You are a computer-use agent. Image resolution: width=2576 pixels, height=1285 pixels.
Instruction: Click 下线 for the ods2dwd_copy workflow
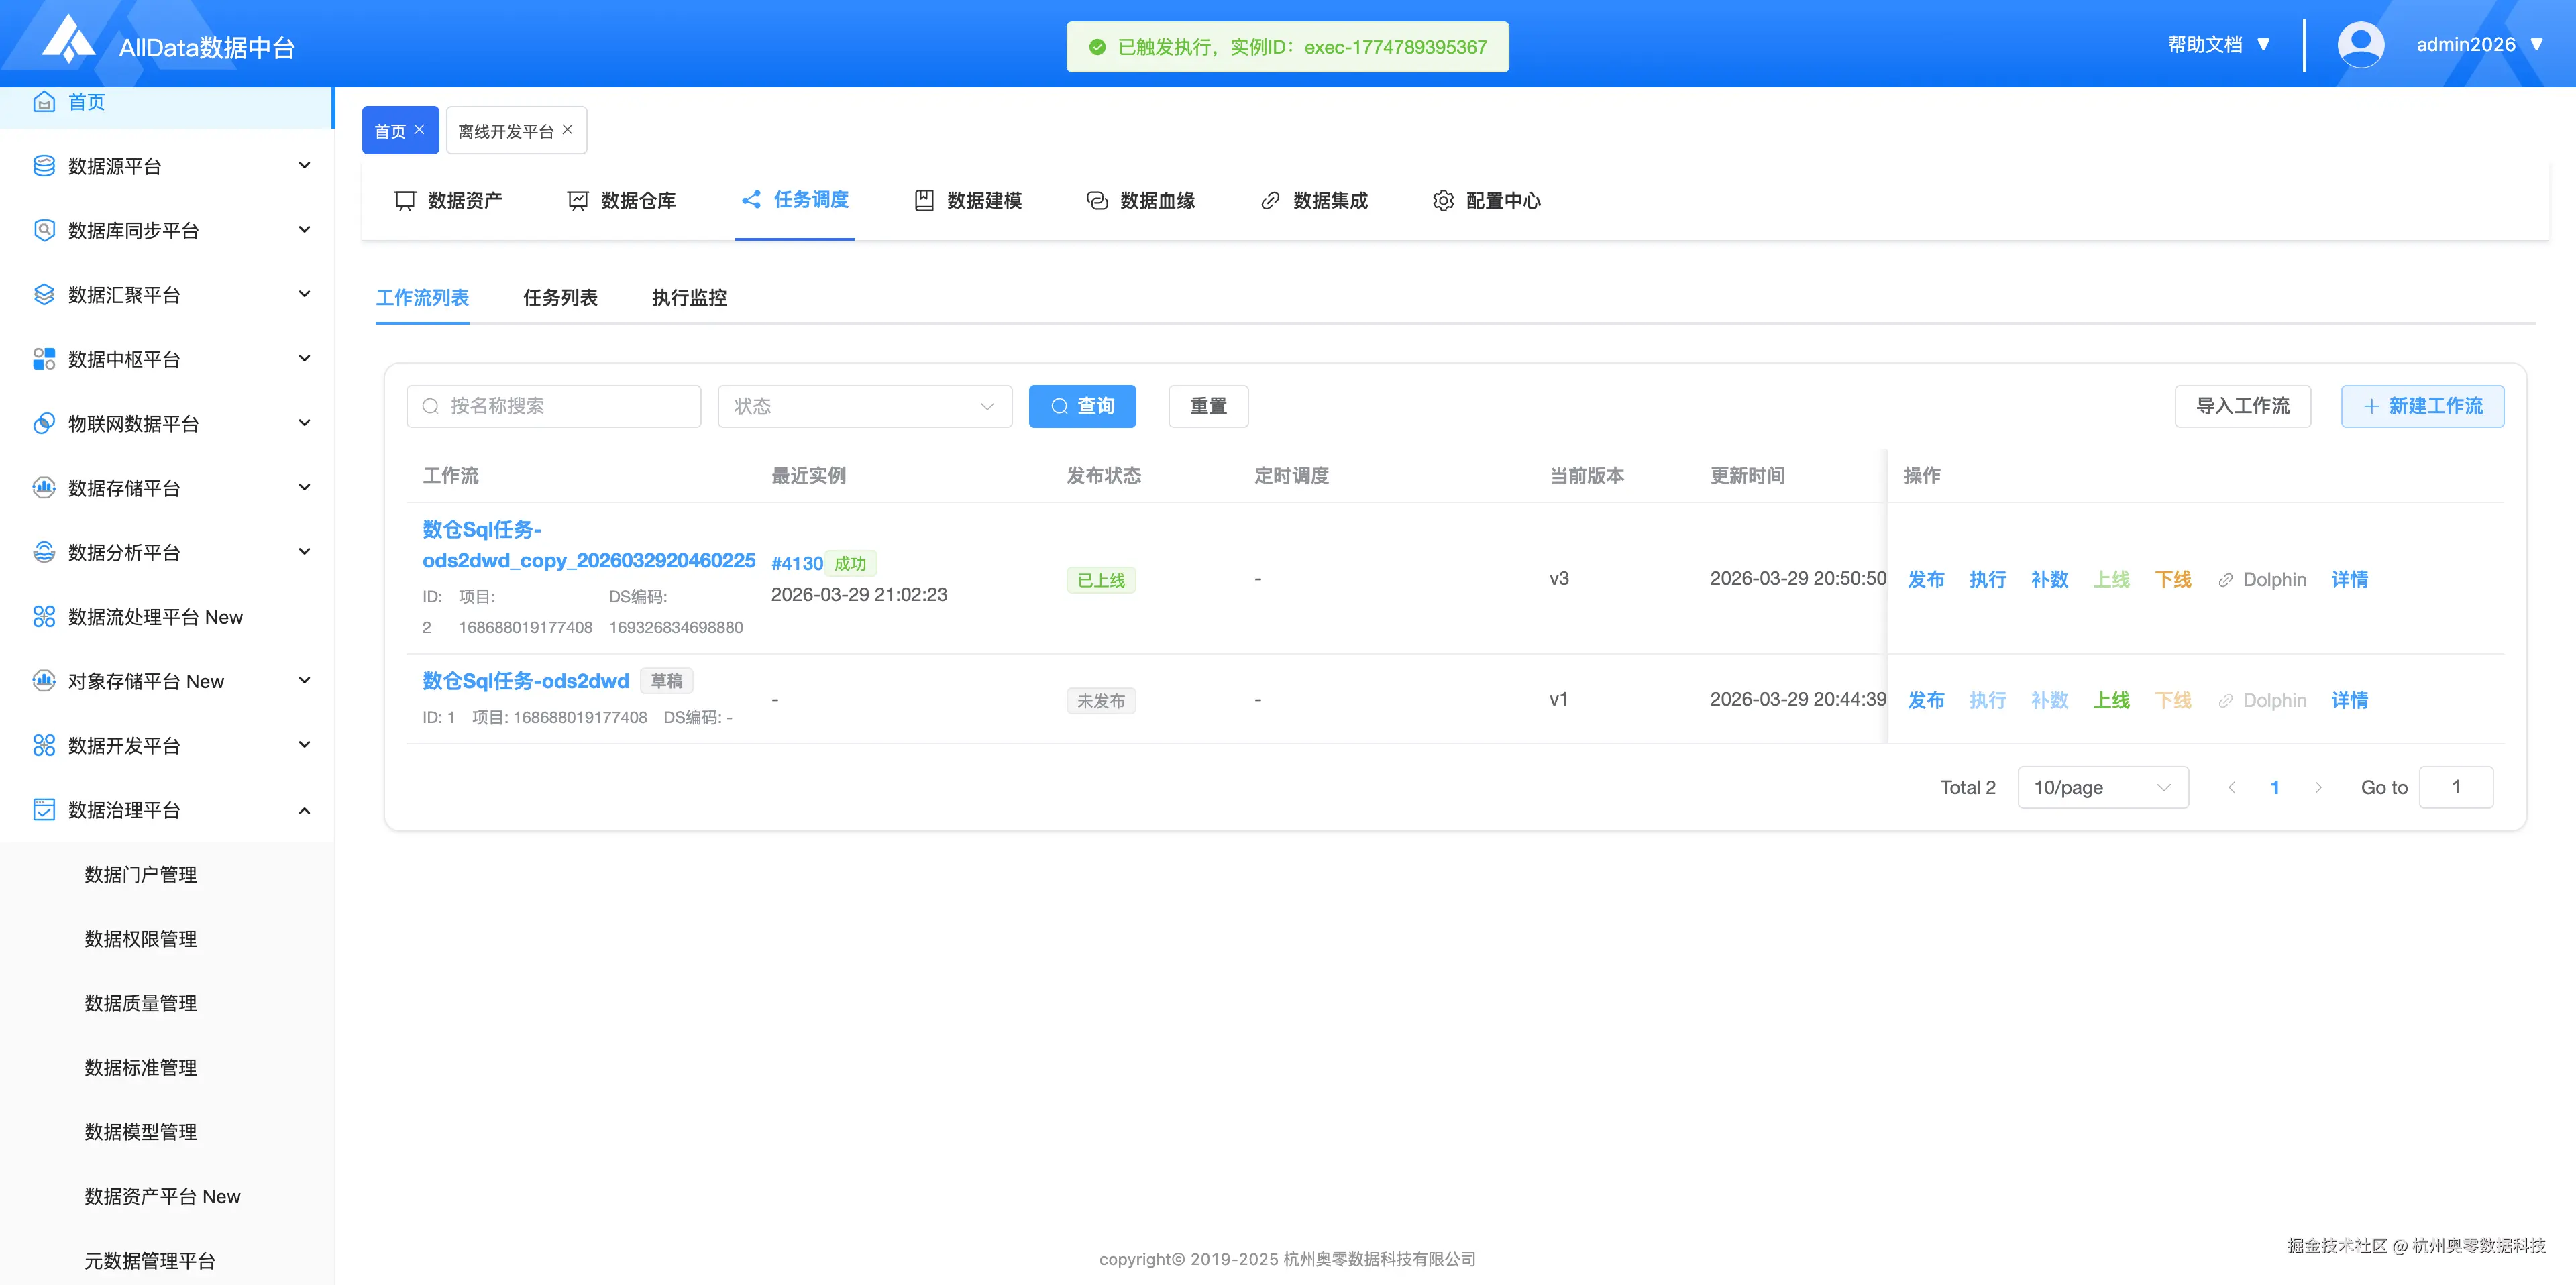point(2172,580)
